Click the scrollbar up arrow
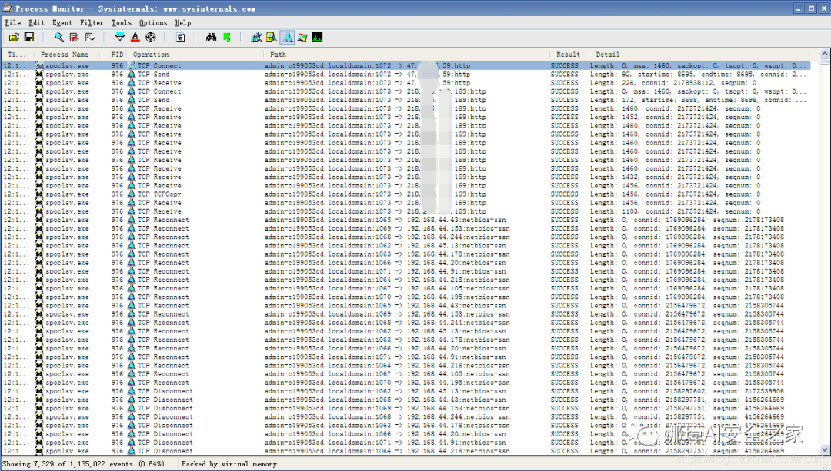 [825, 54]
